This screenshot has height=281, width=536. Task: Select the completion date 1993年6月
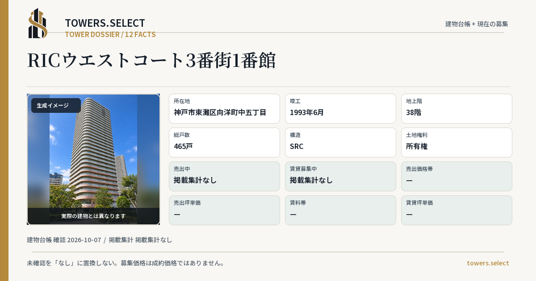coord(307,112)
